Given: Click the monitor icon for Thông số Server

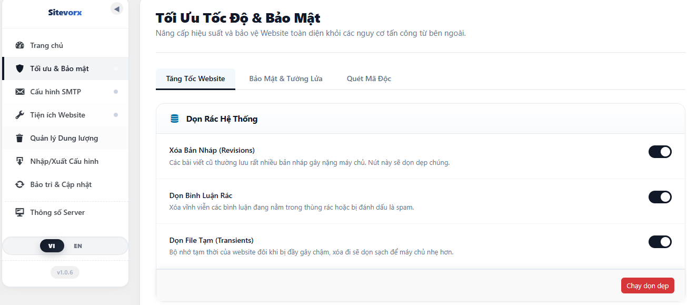Looking at the screenshot, I should (20, 212).
